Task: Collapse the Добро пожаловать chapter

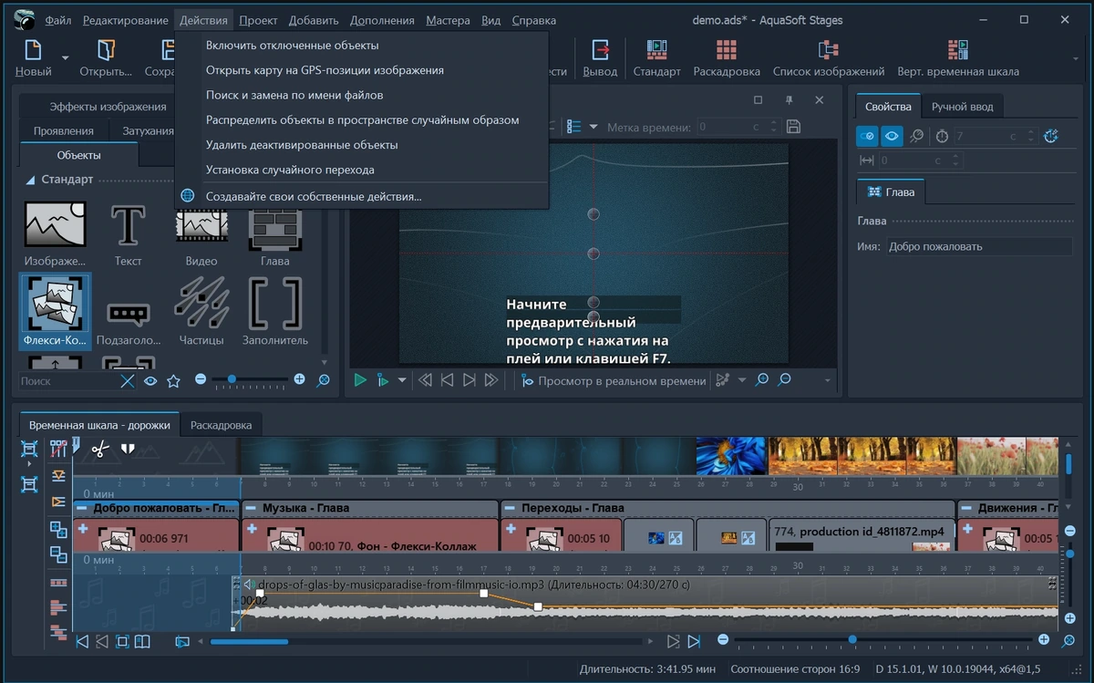Action: point(82,508)
